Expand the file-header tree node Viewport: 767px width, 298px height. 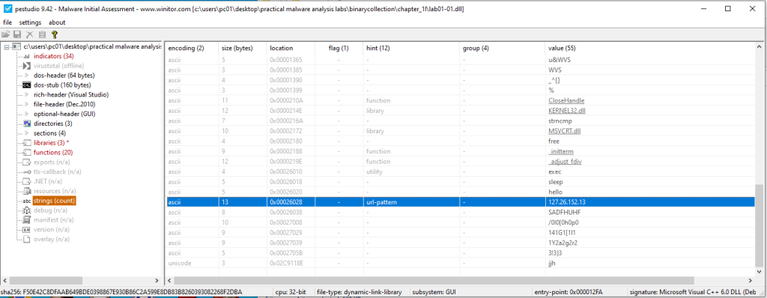tap(26, 104)
